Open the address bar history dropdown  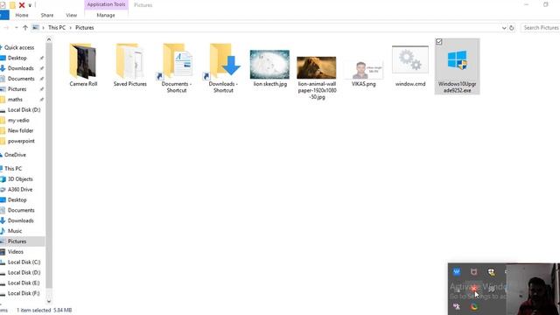(x=504, y=28)
